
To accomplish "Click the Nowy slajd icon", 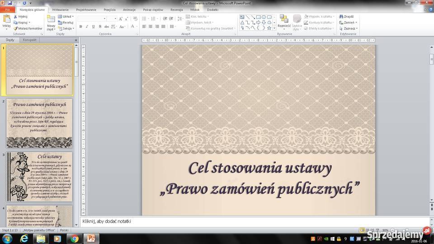I will pos(51,19).
